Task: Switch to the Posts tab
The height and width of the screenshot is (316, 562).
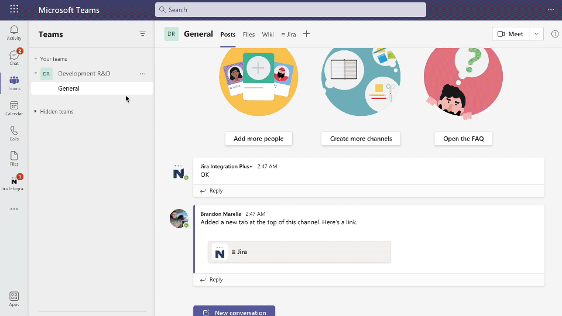Action: coord(228,35)
